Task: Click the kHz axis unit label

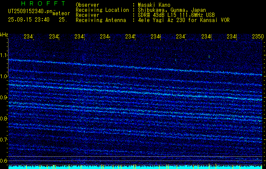Action: click(x=4, y=35)
